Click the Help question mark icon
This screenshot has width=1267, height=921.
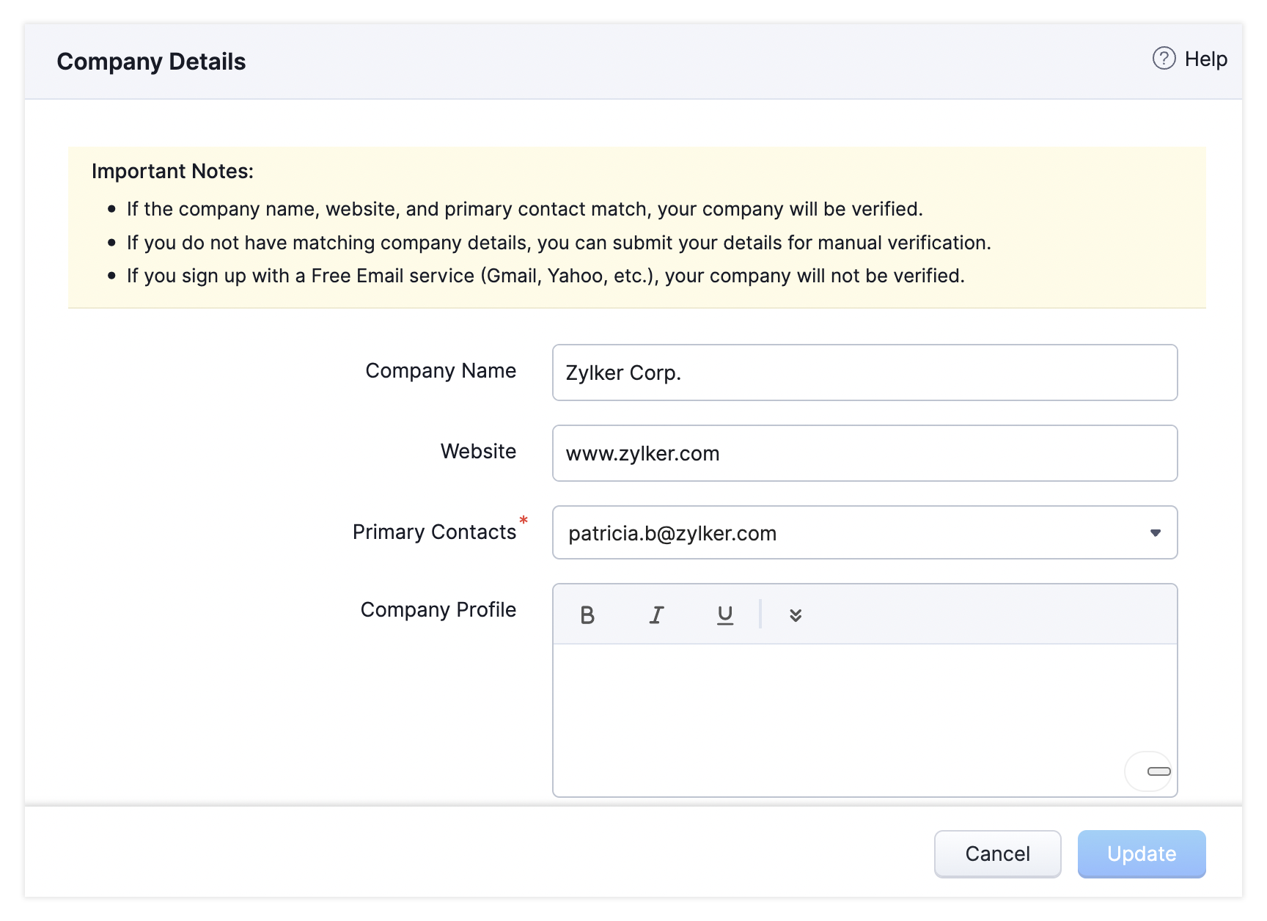coord(1164,59)
